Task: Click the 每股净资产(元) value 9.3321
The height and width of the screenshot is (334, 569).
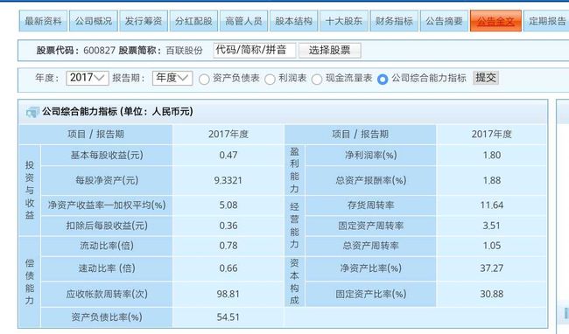Action: pos(228,180)
